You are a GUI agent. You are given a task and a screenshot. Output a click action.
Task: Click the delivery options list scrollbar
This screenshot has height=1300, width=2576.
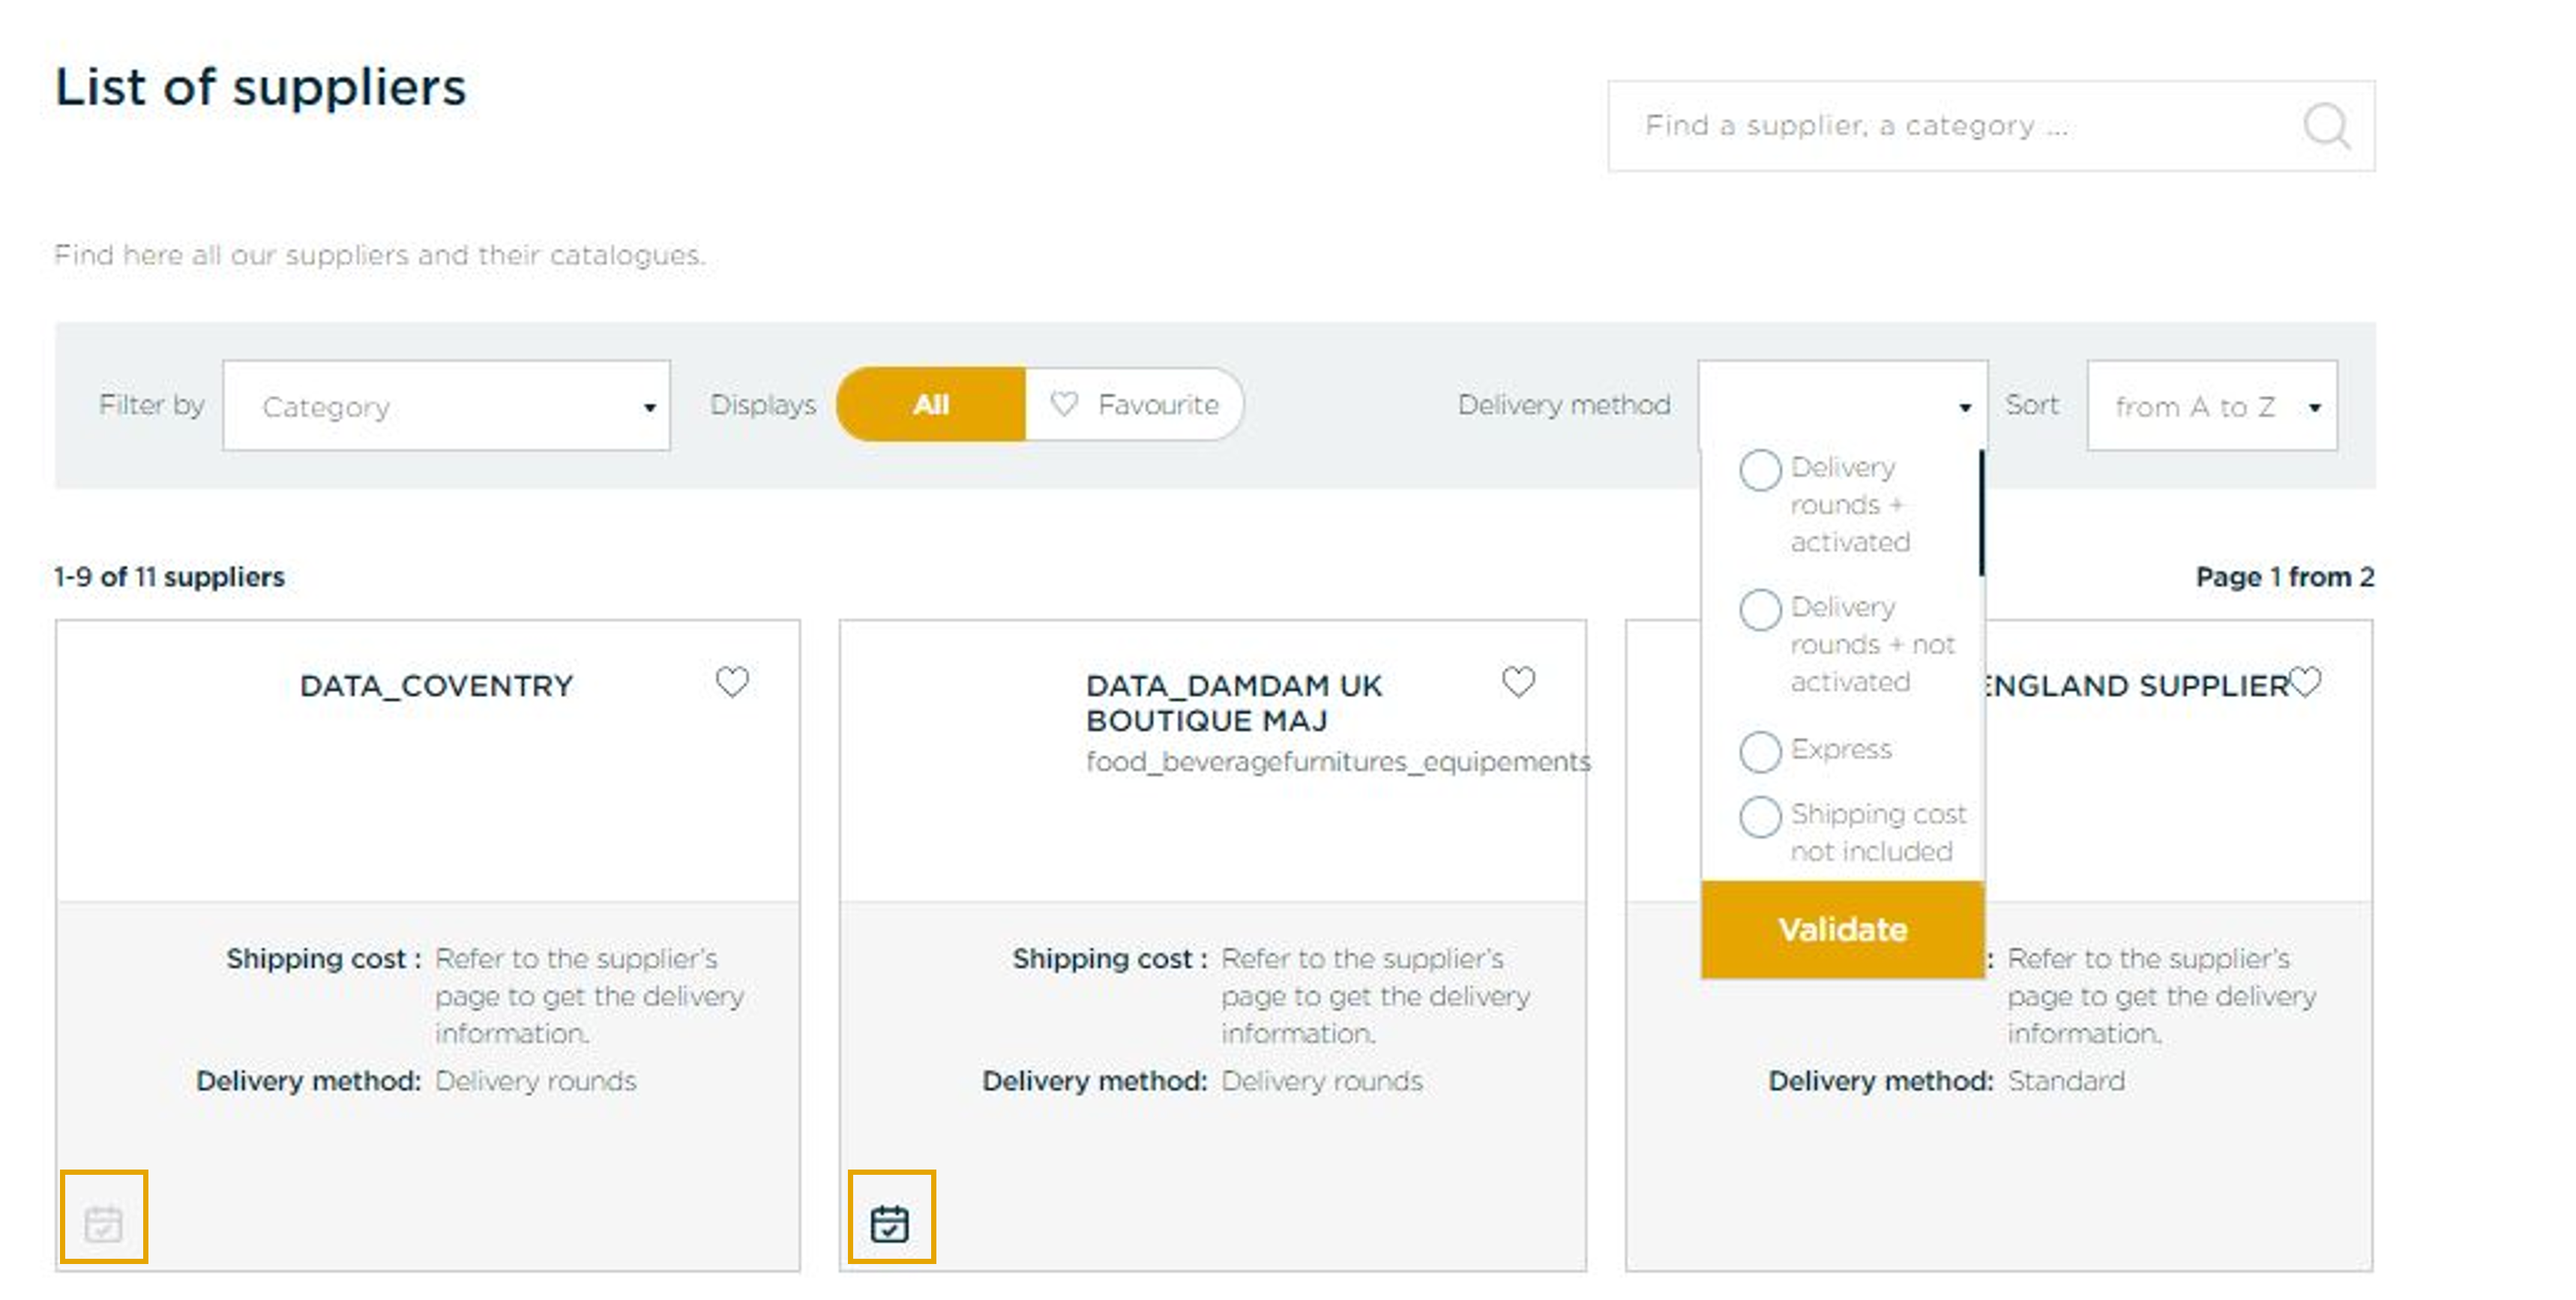click(x=1981, y=513)
